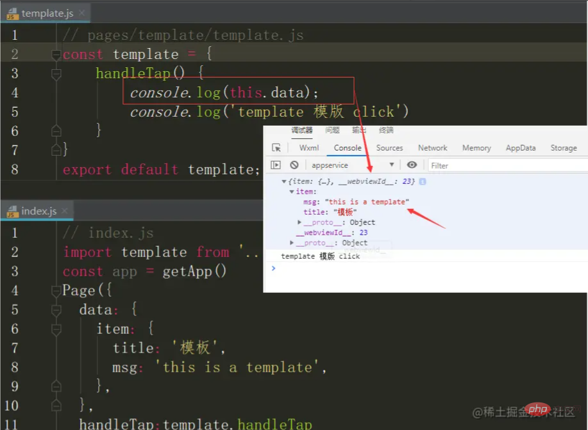Click the console input prompt arrow
588x430 pixels.
pos(273,268)
